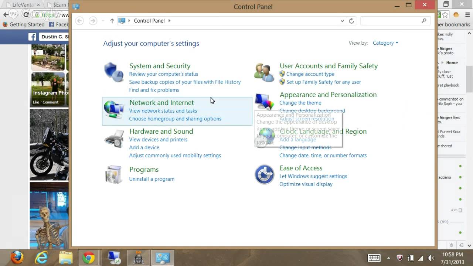Click Set up Family Safety for any user
Image resolution: width=473 pixels, height=266 pixels.
pyautogui.click(x=324, y=82)
